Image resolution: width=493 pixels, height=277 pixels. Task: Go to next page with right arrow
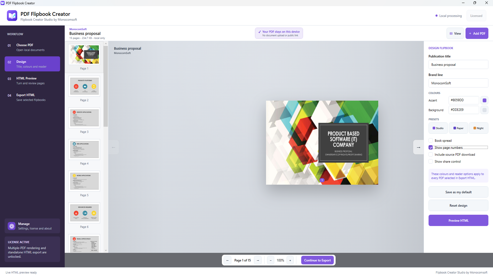(418, 147)
